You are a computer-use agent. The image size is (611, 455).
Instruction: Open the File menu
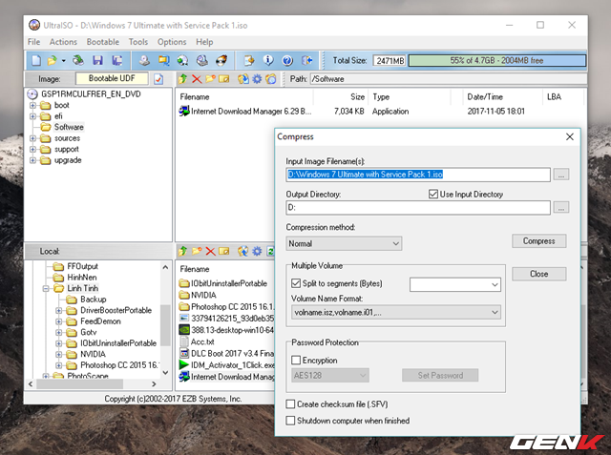(x=34, y=42)
